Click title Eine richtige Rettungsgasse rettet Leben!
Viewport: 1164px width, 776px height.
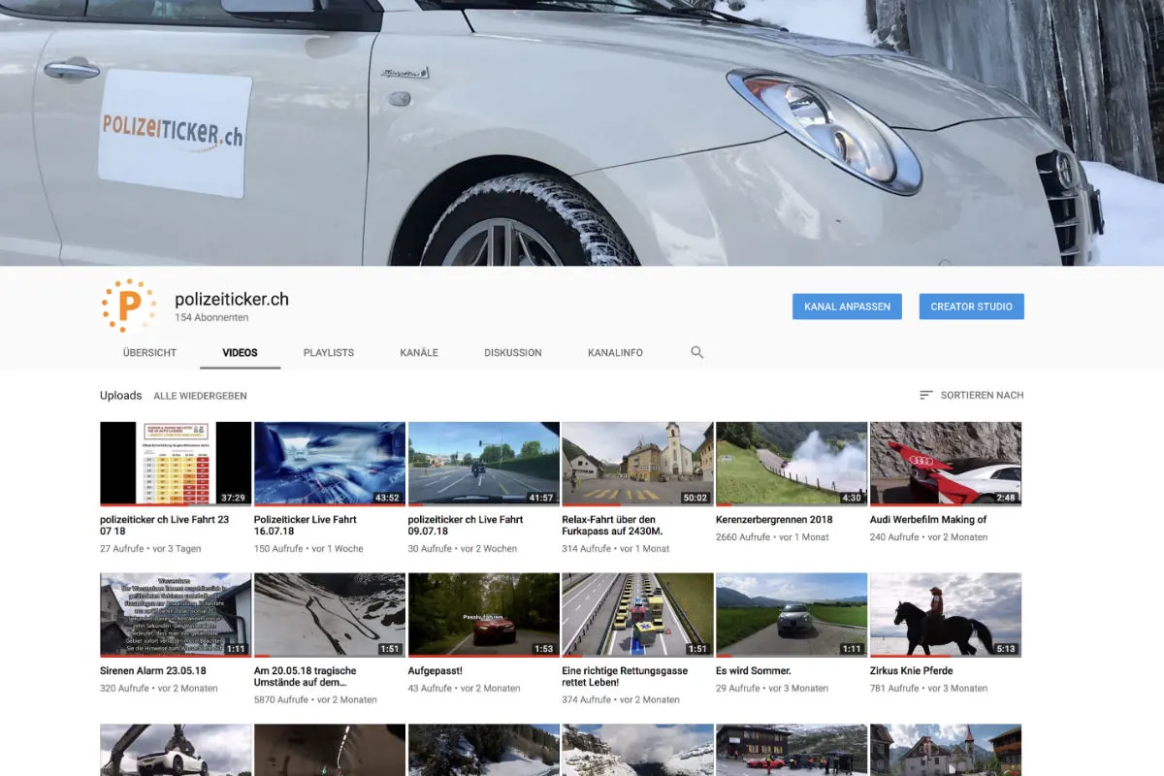click(625, 676)
